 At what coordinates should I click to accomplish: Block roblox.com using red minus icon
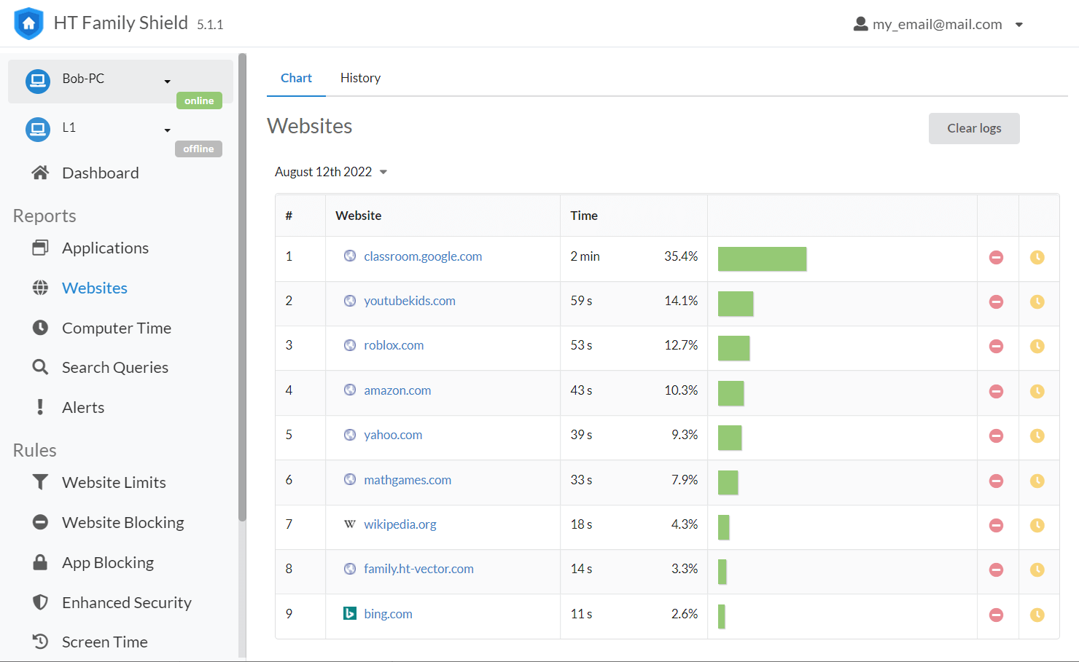(996, 346)
